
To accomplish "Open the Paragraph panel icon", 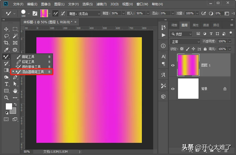I will [163, 64].
